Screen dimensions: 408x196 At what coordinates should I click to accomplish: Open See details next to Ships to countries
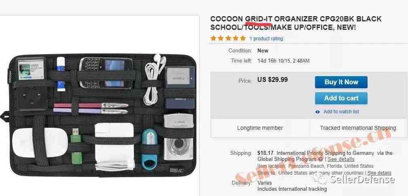(x=379, y=173)
